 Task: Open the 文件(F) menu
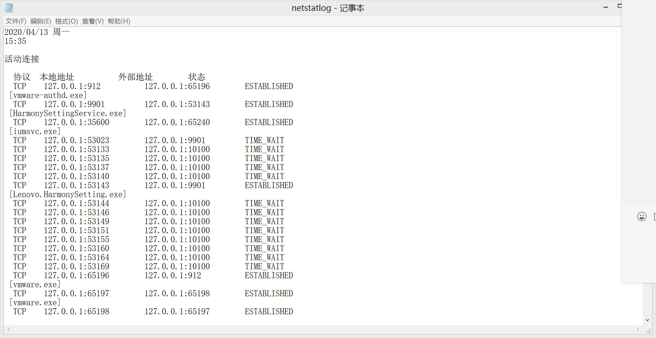coord(16,21)
